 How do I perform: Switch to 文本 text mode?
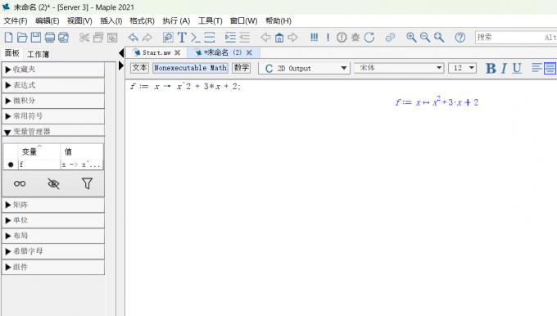(139, 68)
